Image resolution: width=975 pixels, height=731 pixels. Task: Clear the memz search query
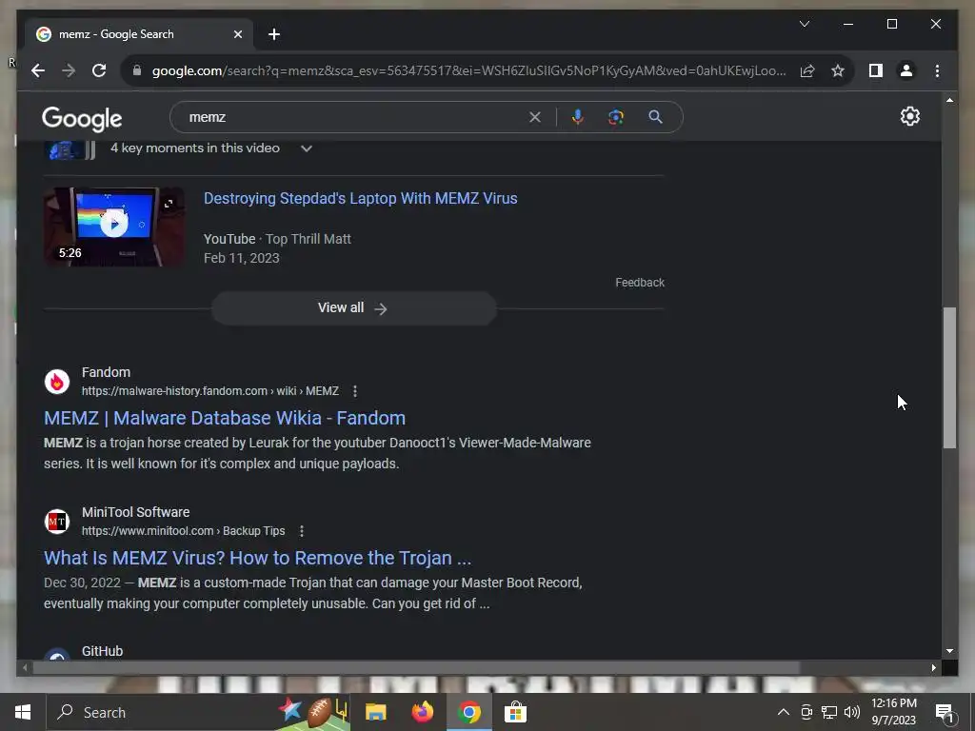pos(535,117)
